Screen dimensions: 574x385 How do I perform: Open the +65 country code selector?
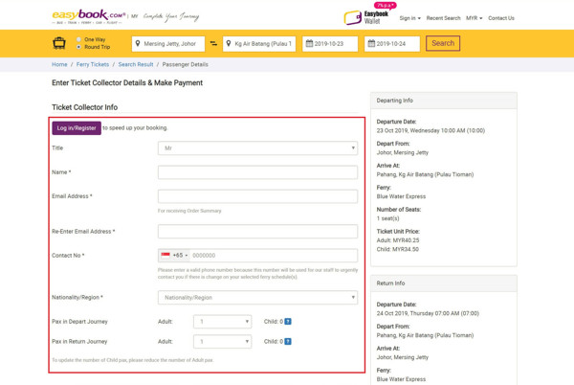tap(174, 256)
